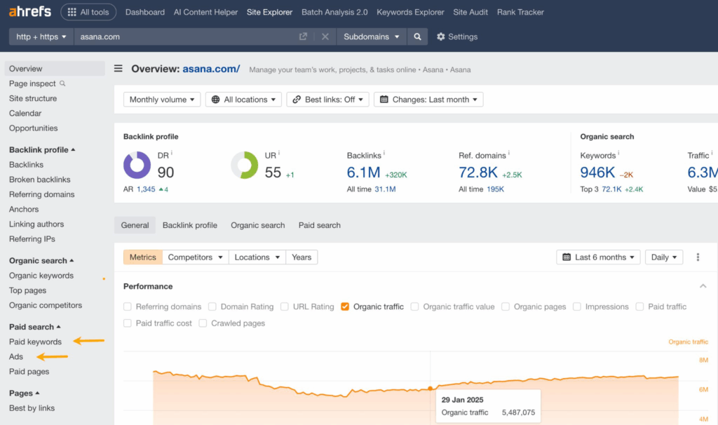Open Paid keywords in the sidebar
The height and width of the screenshot is (425, 718).
coord(35,342)
